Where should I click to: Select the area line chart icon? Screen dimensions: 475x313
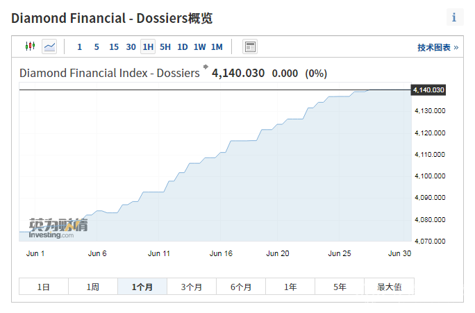pyautogui.click(x=49, y=46)
